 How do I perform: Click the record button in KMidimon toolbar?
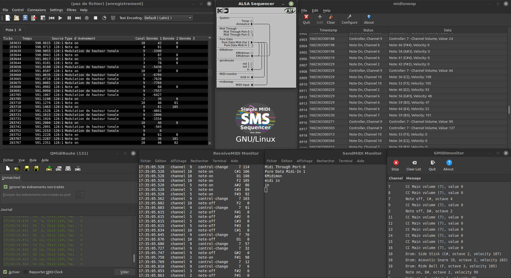pyautogui.click(x=87, y=18)
